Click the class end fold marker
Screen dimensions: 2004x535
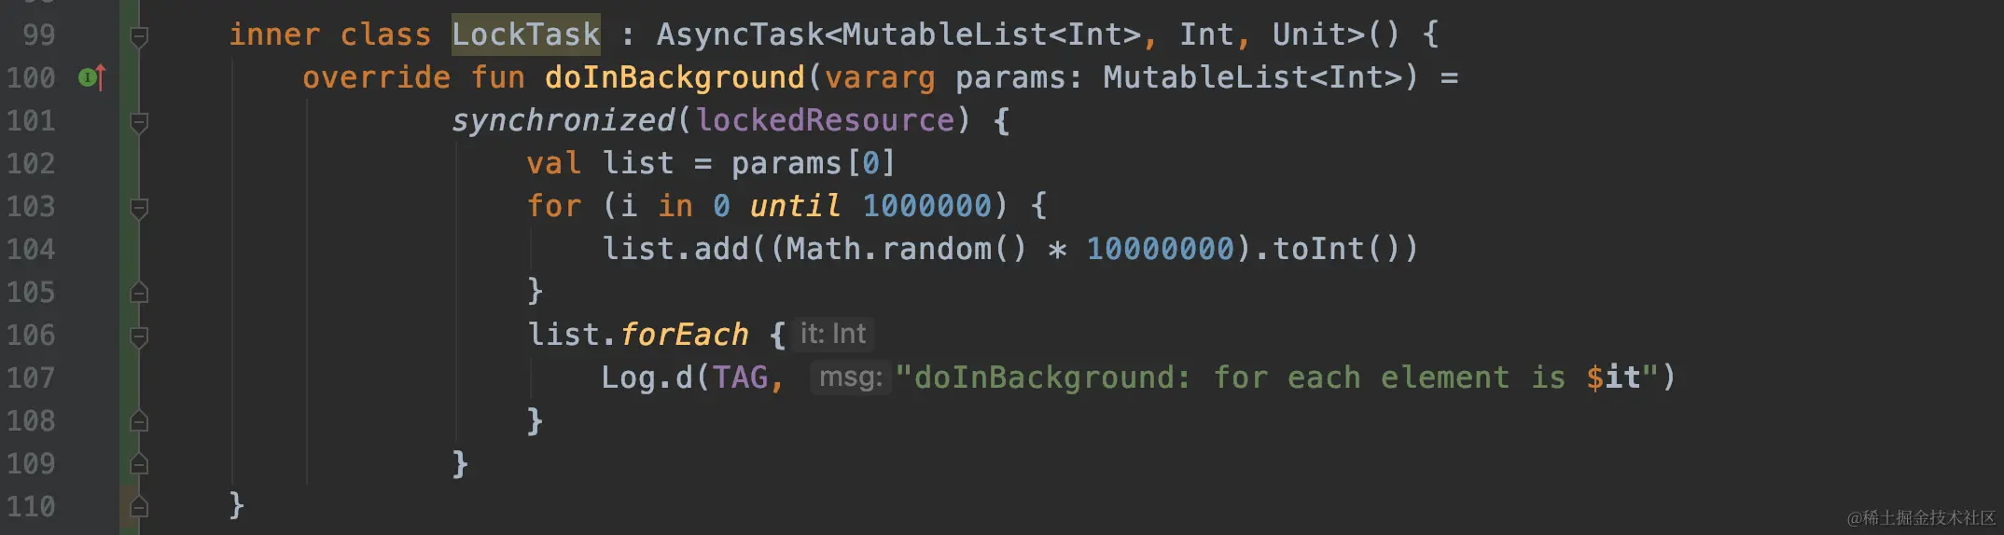tap(139, 506)
